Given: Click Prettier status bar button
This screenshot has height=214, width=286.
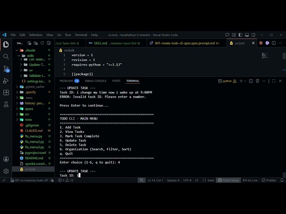Looking at the screenshot, I should tap(269, 180).
